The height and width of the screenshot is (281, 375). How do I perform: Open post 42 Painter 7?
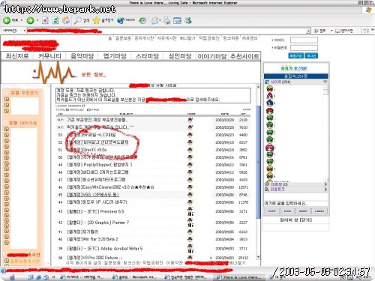pos(98,223)
